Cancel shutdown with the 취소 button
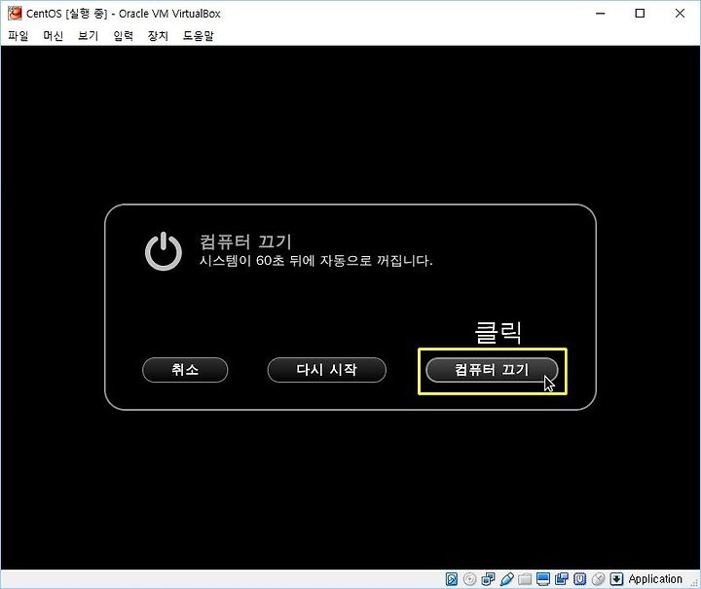This screenshot has height=589, width=701. click(x=185, y=370)
